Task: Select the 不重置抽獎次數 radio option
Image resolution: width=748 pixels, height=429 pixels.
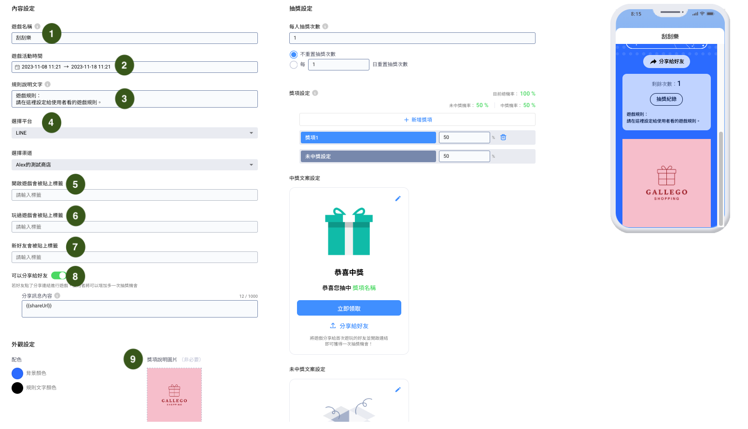Action: (x=294, y=55)
